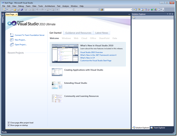Open the Solution Configurations combo box
Screen dimensions: 177x136
[67, 10]
